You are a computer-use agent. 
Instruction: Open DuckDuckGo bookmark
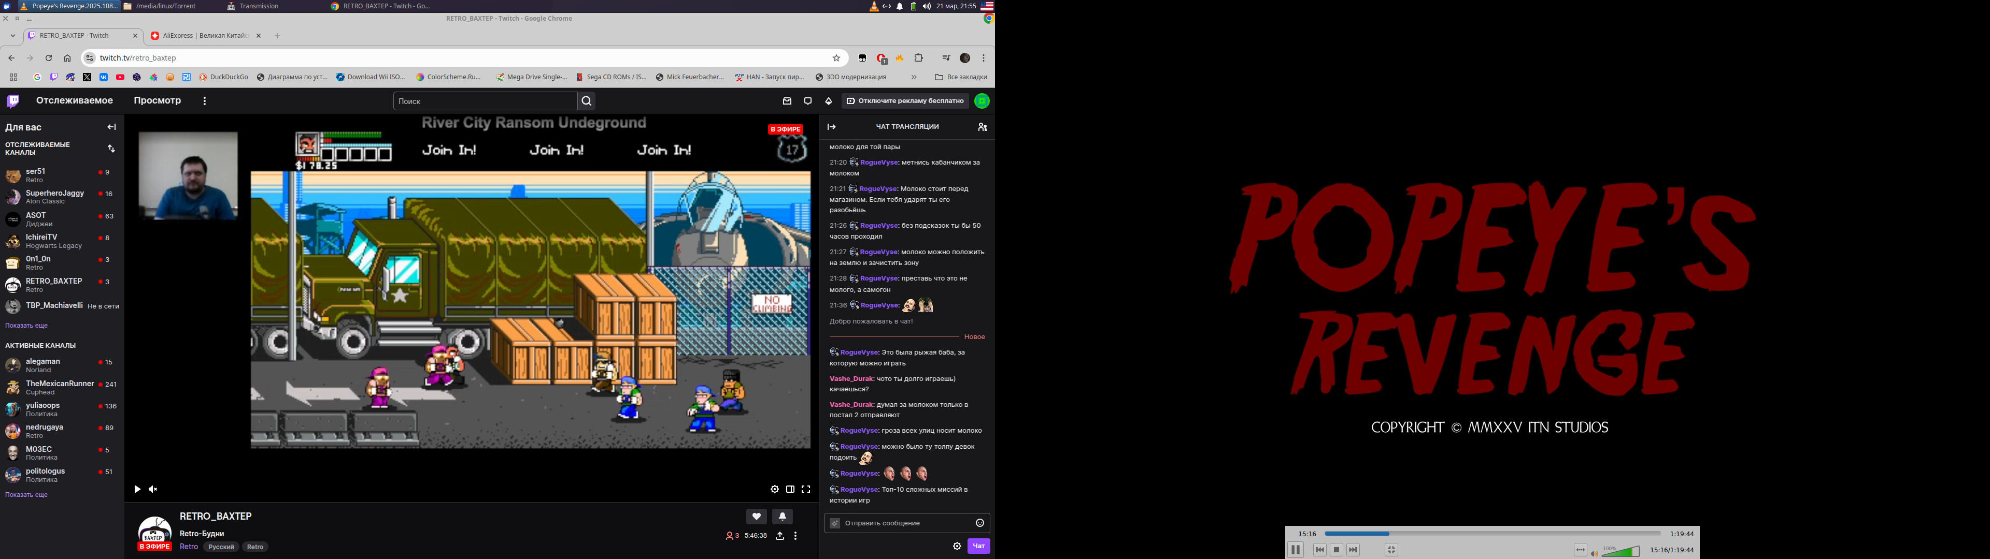[224, 77]
